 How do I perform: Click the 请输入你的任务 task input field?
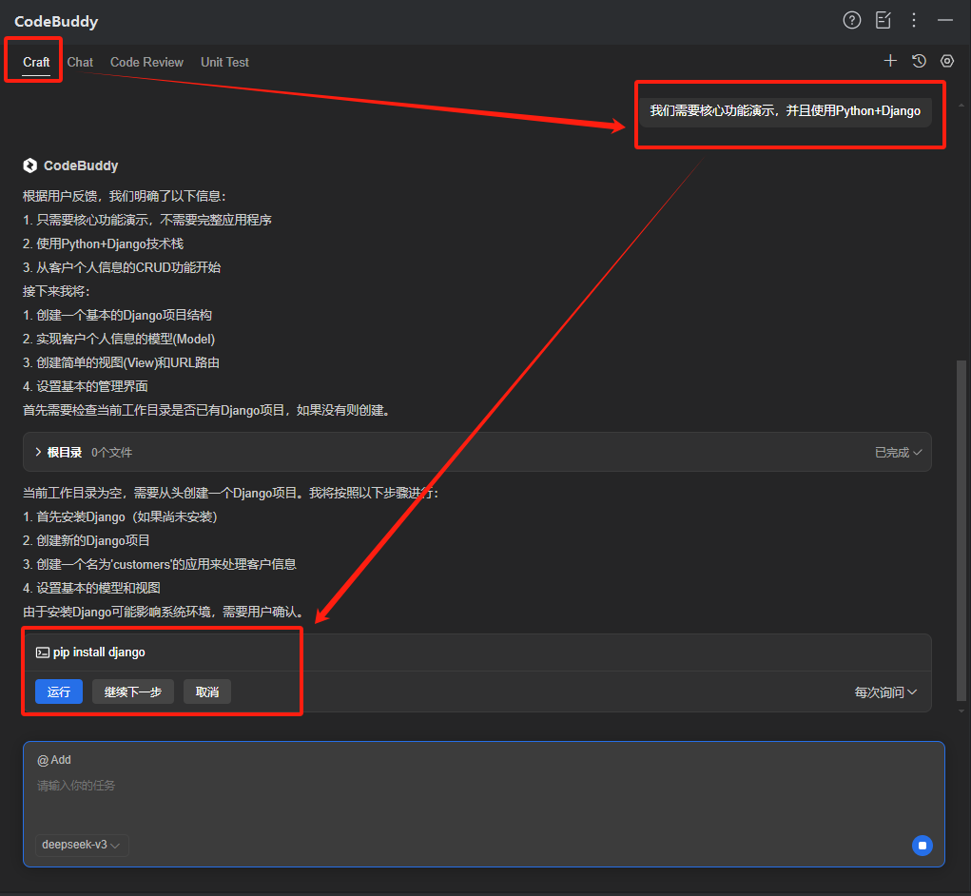pyautogui.click(x=484, y=786)
